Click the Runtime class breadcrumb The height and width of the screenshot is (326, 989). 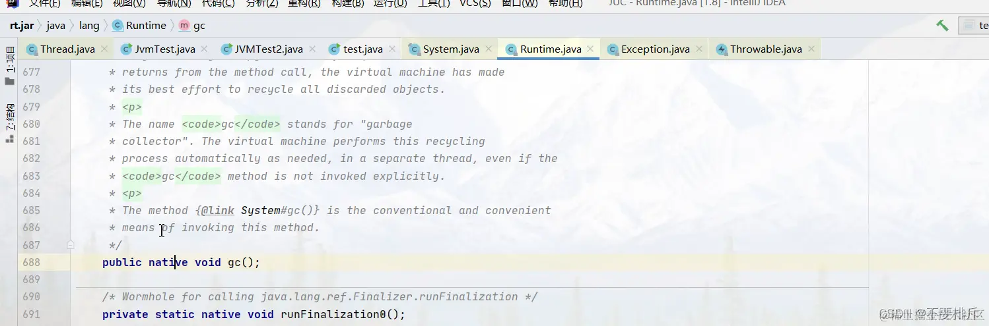coord(139,26)
